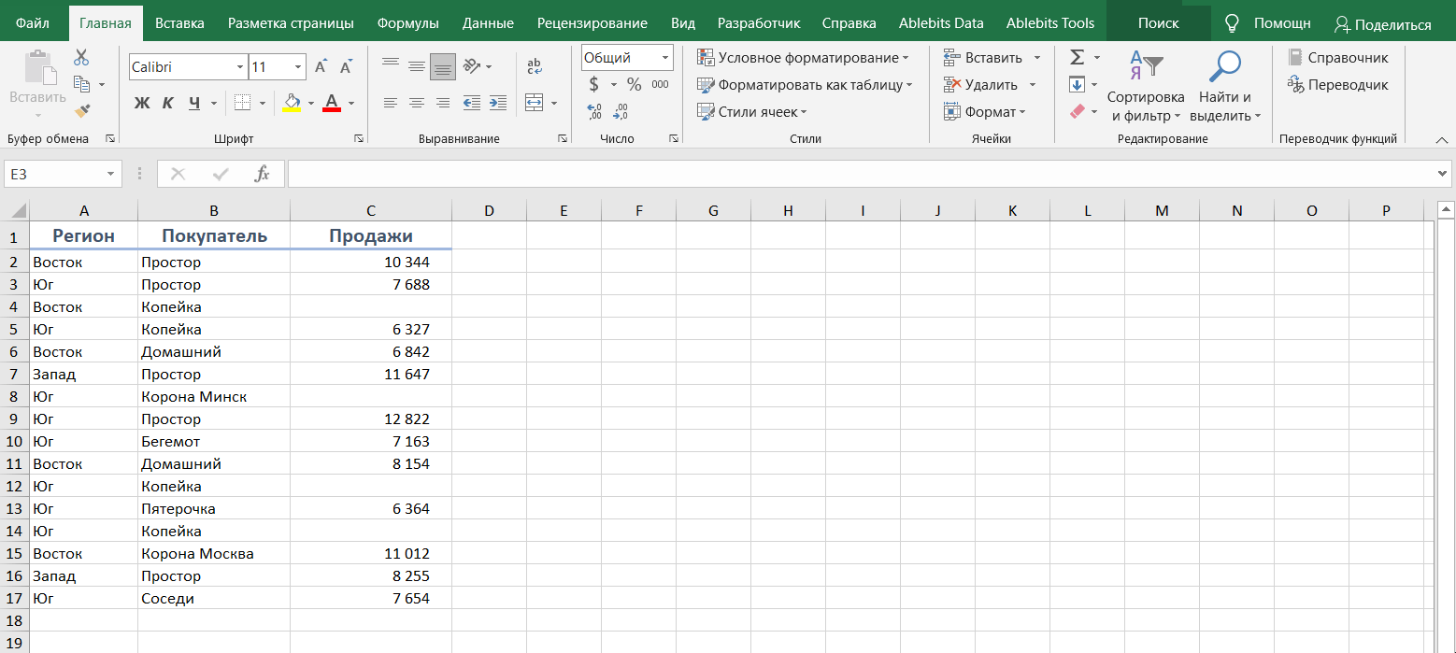Toggle bold formatting (Ж)

(142, 103)
